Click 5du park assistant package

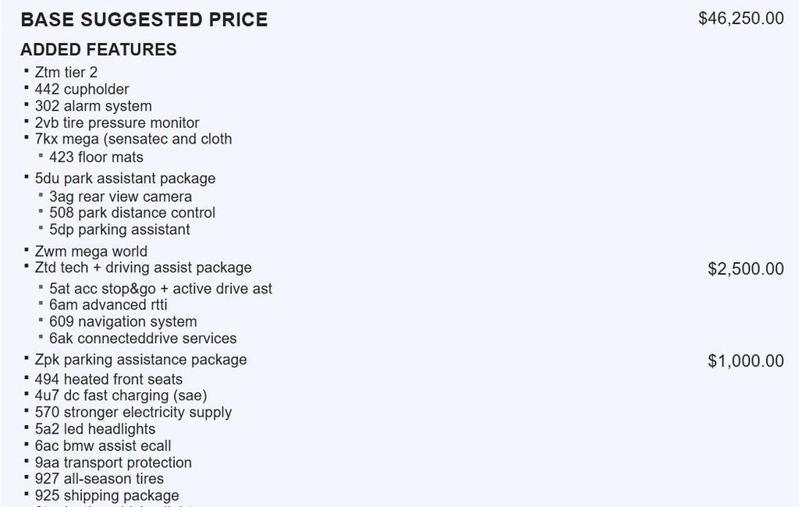tap(125, 179)
